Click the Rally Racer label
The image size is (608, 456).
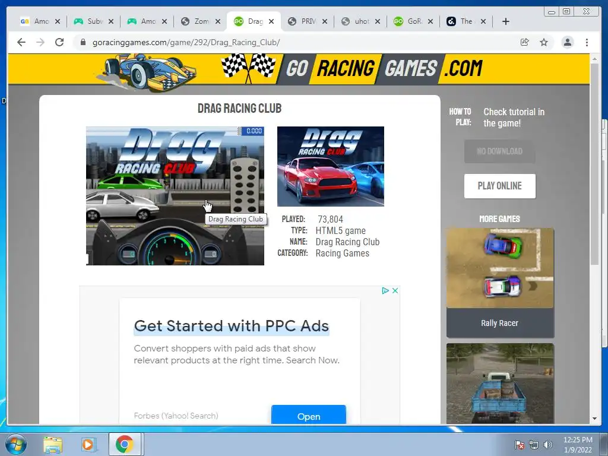(500, 323)
